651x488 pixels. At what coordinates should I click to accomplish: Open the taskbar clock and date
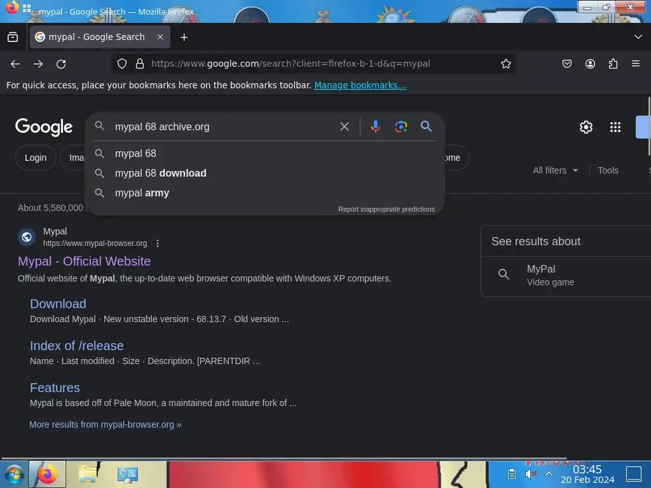point(587,474)
